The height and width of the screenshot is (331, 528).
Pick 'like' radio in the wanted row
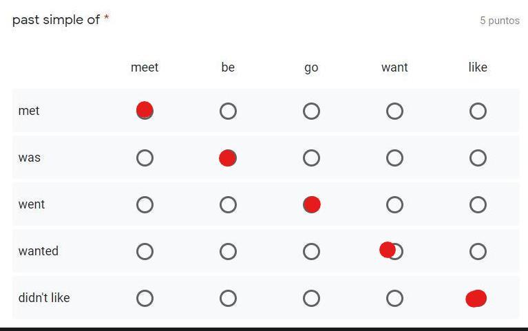point(478,252)
